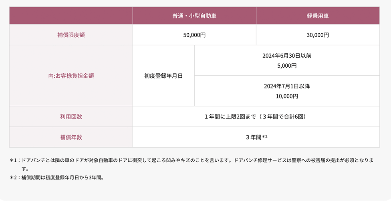This screenshot has width=391, height=201.
Task: Click the *2 footnote superscript marker
Action: (264, 137)
